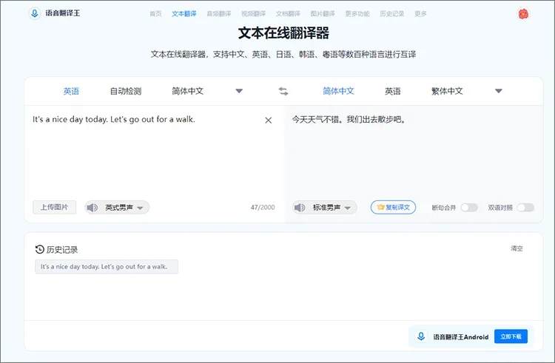Open 历史记录 in top navigation
Screen dimensions: 555x363
(x=391, y=14)
